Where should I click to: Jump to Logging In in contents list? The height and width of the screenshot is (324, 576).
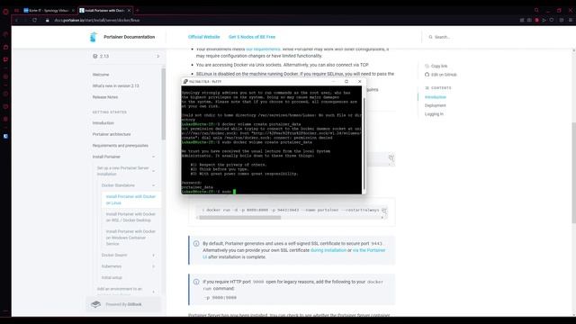[x=434, y=114]
